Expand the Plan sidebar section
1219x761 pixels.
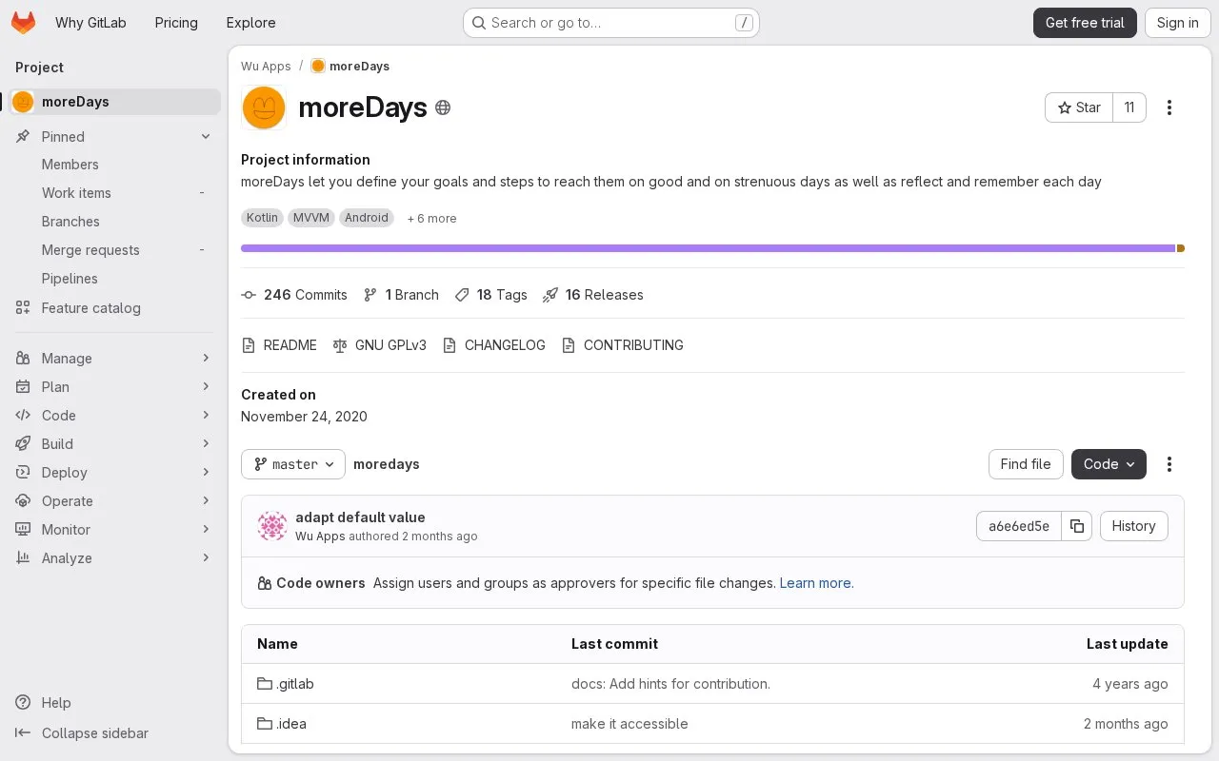114,387
